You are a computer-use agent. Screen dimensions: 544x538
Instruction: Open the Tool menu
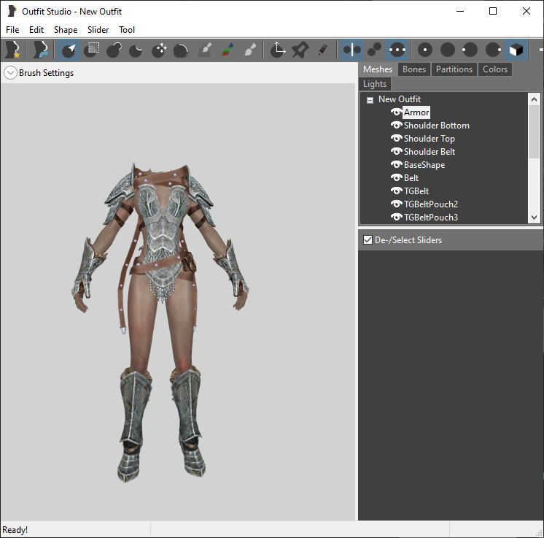(127, 30)
